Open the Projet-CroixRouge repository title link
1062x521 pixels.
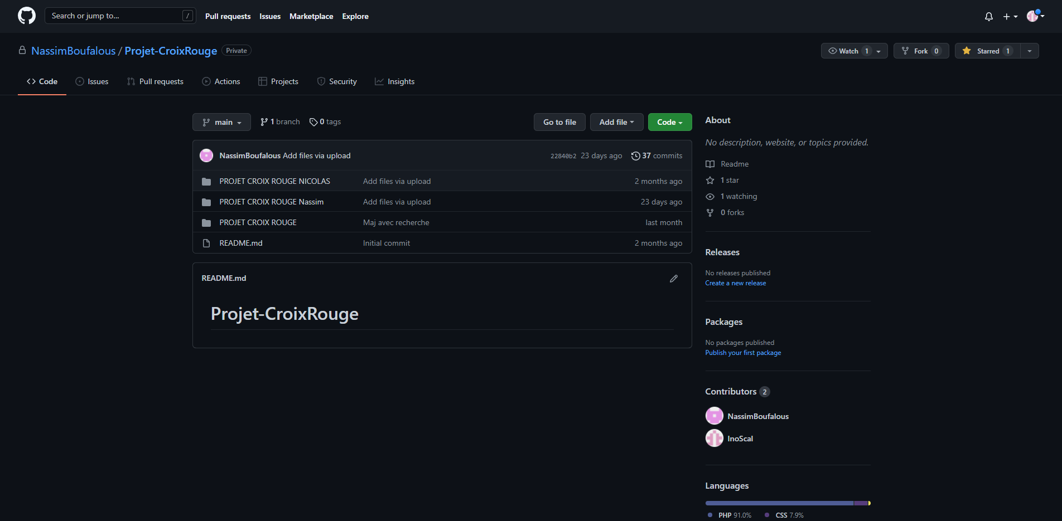point(171,51)
